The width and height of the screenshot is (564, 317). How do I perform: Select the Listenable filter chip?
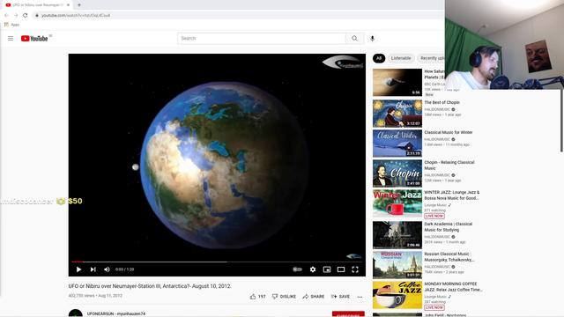(401, 58)
